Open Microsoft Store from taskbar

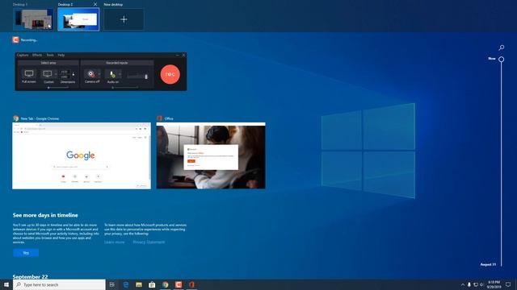(152, 284)
